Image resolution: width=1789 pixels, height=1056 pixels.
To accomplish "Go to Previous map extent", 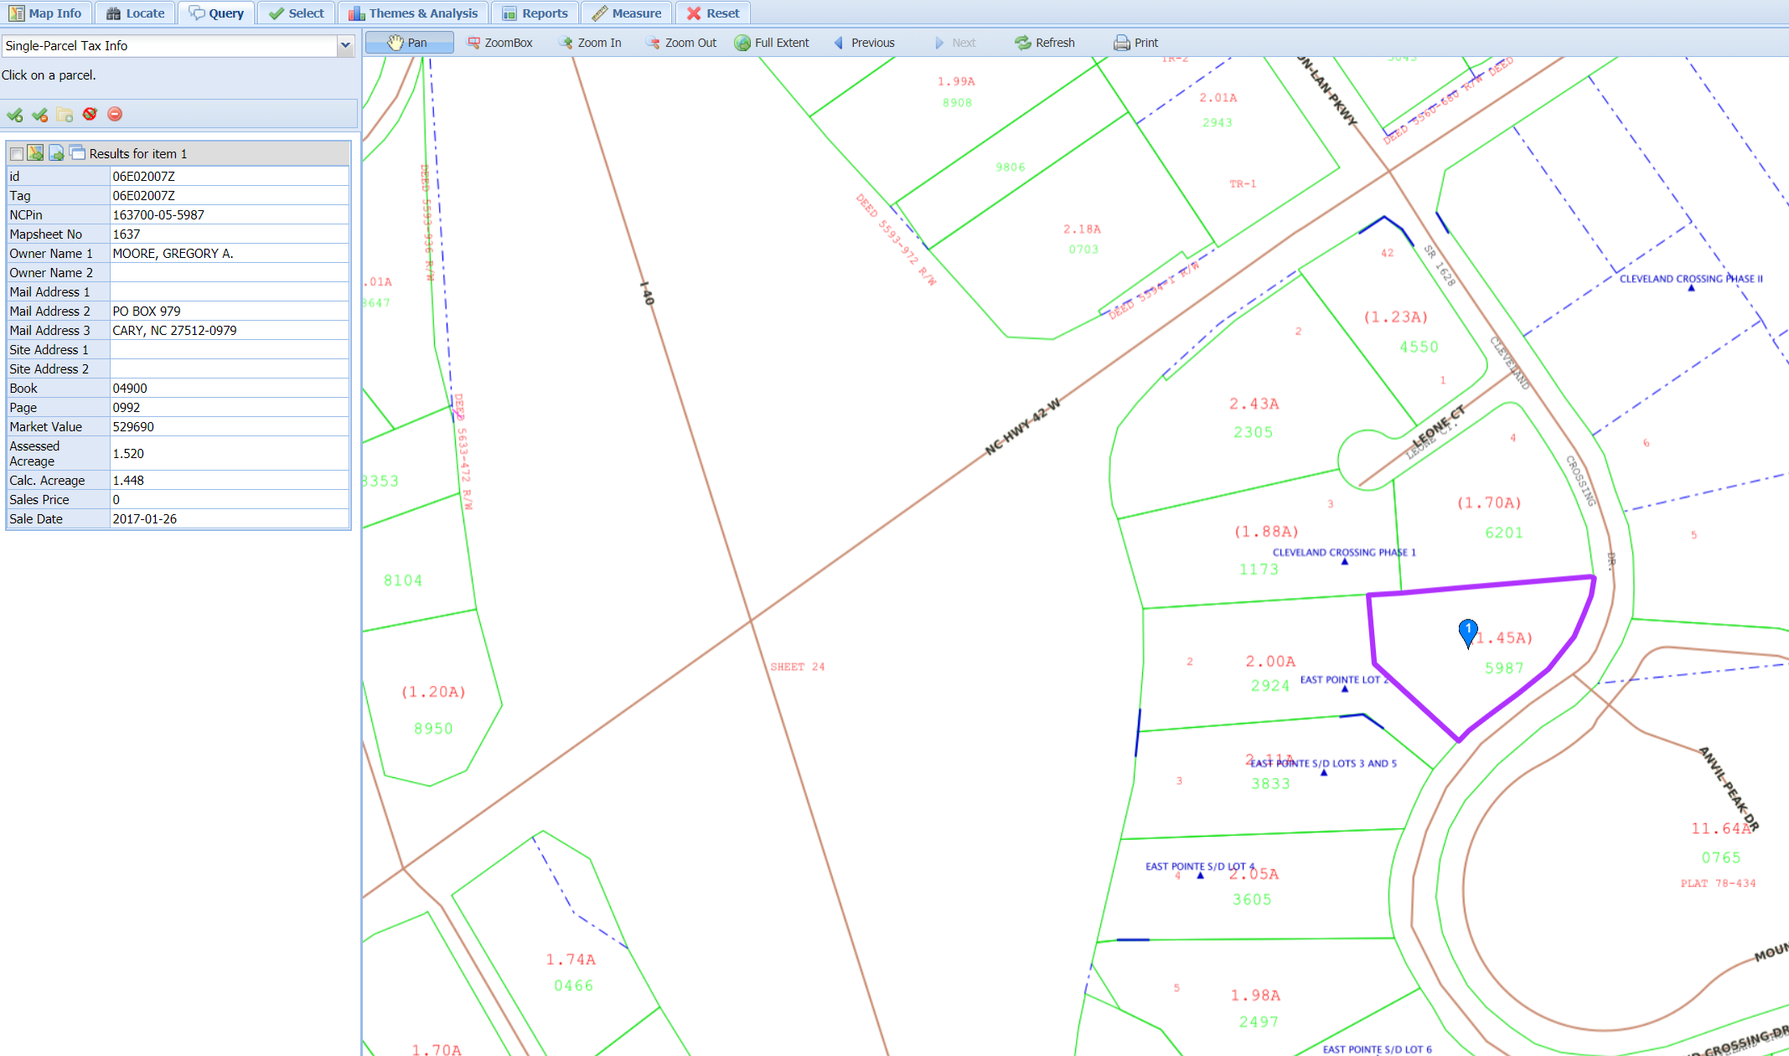I will [x=864, y=43].
